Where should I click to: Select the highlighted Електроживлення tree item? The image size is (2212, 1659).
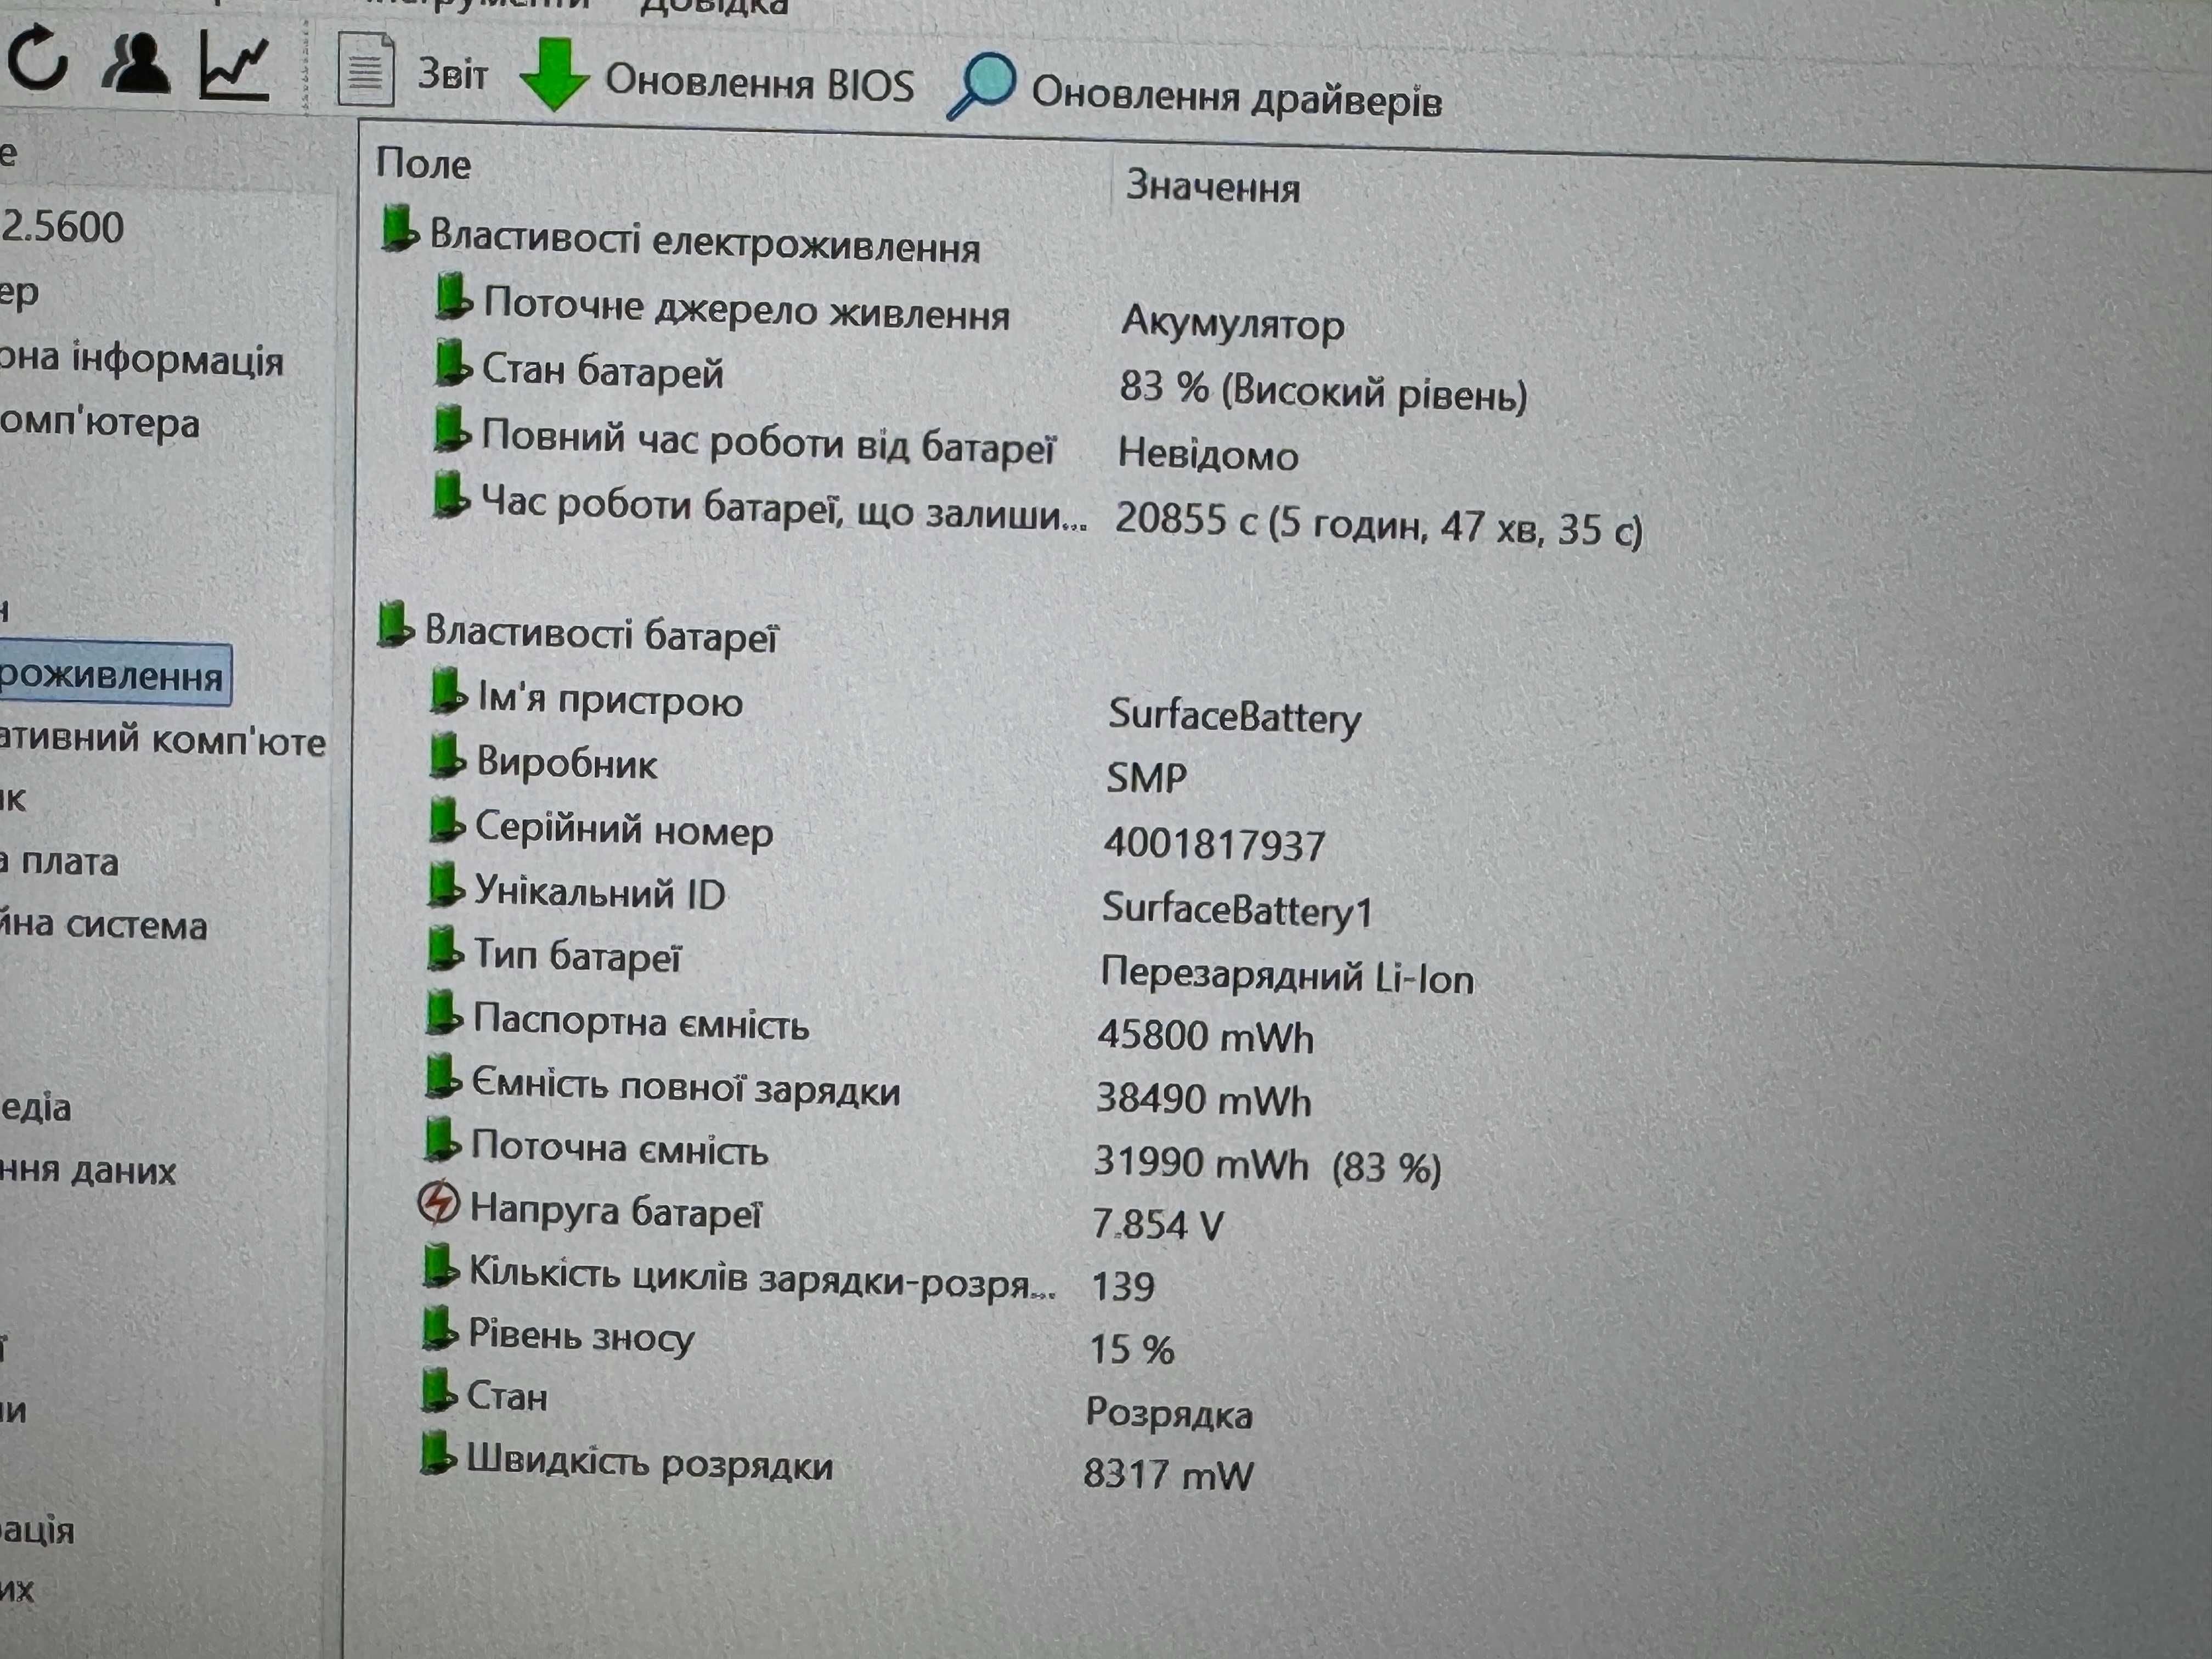coord(115,675)
